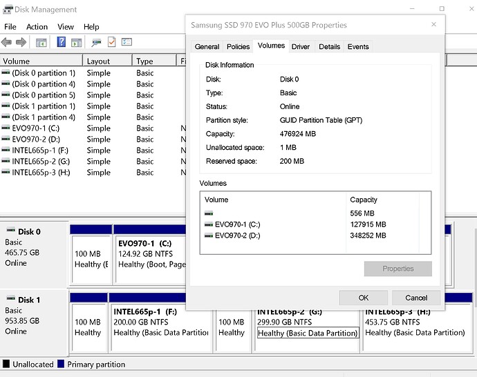The height and width of the screenshot is (377, 477).
Task: Click the Disk Management title bar icon
Action: [8, 10]
